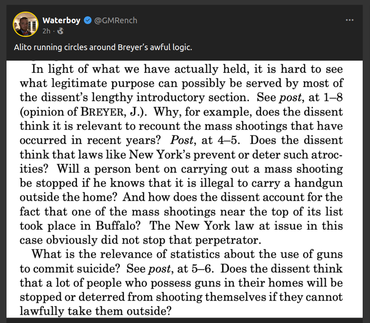Viewport: 370px width, 323px height.
Task: Click the blue verified badge next to Waterboy
Action: tap(88, 20)
